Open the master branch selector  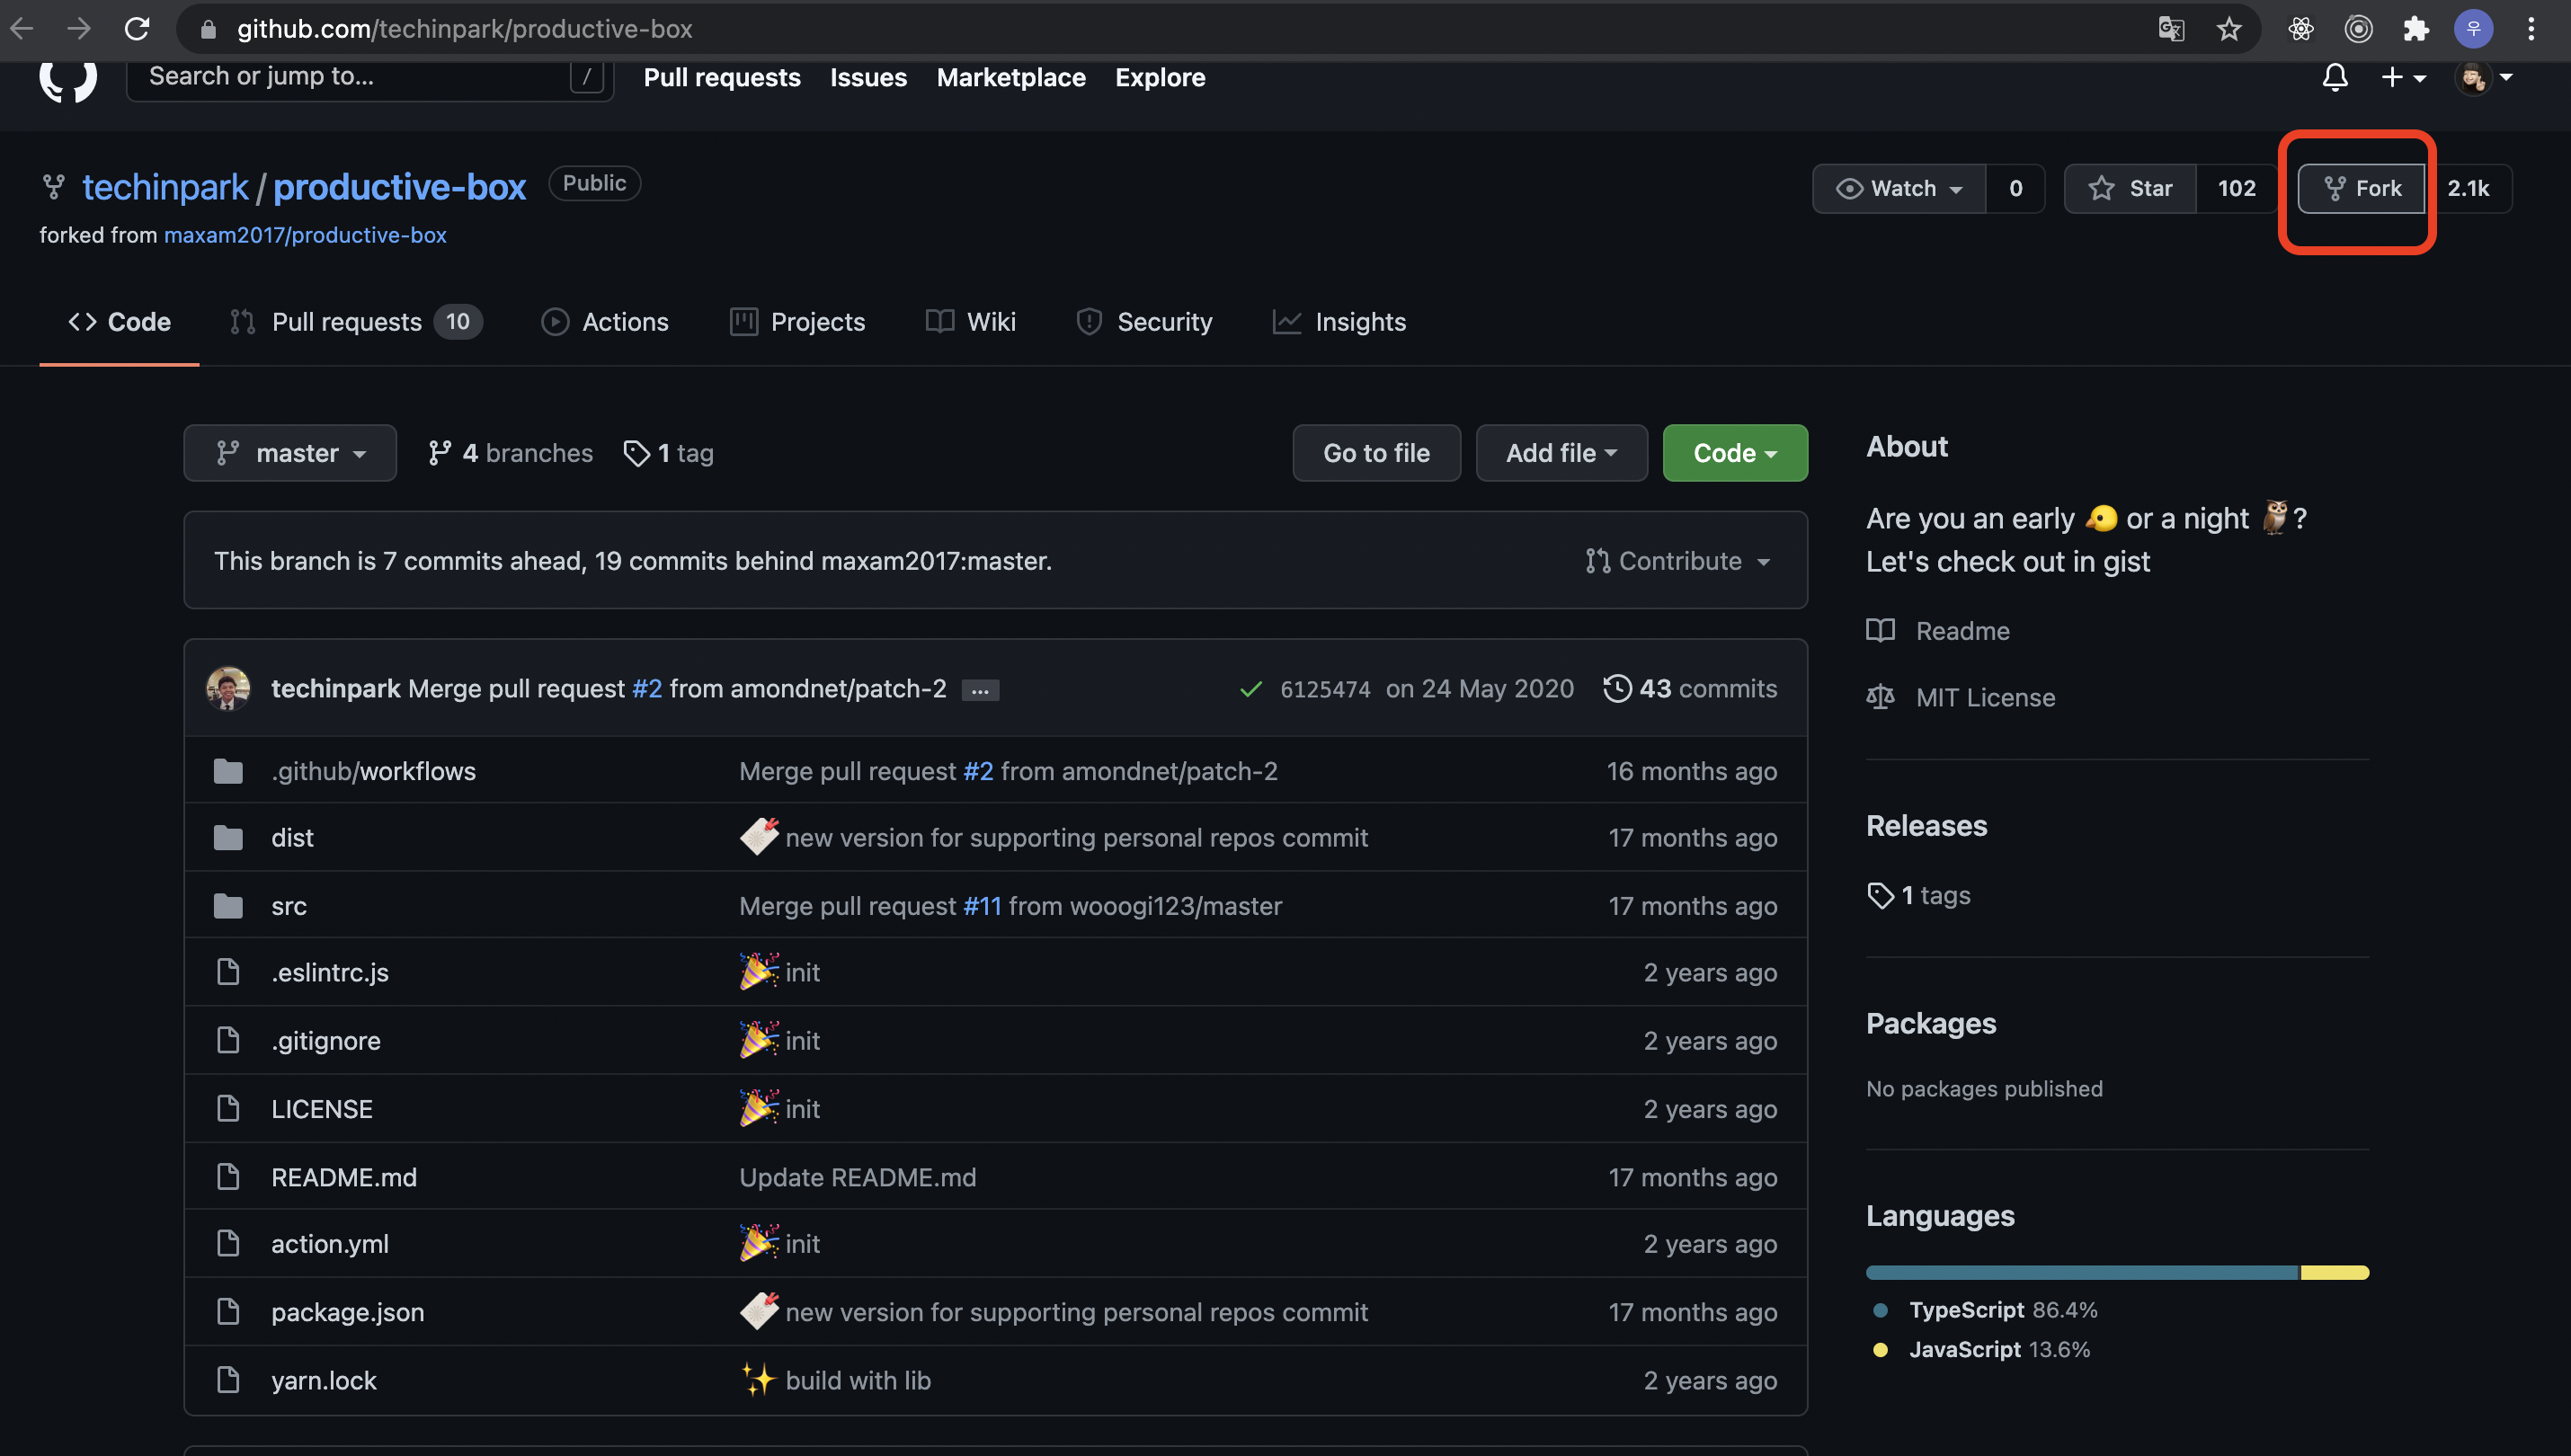[x=290, y=453]
